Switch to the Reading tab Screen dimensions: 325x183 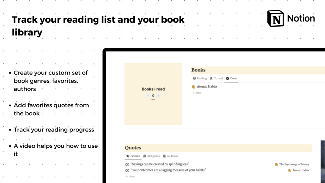pos(200,78)
